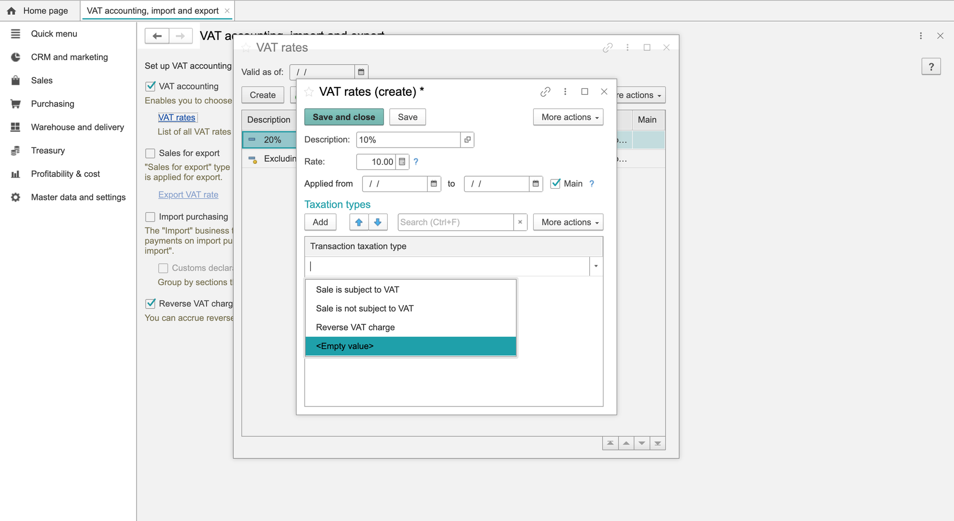Toggle the VAT accounting checkbox
The image size is (954, 521).
pyautogui.click(x=151, y=86)
